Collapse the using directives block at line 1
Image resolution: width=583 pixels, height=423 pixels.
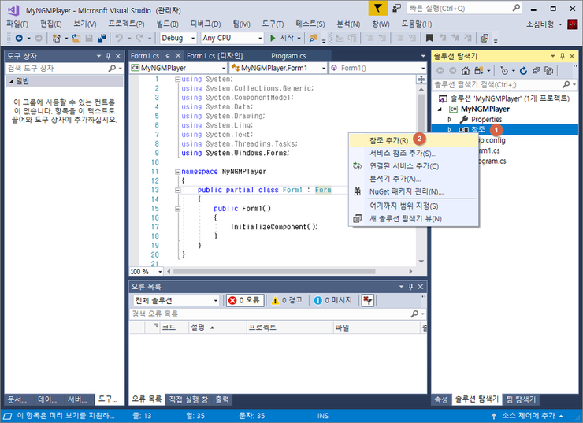(x=178, y=80)
